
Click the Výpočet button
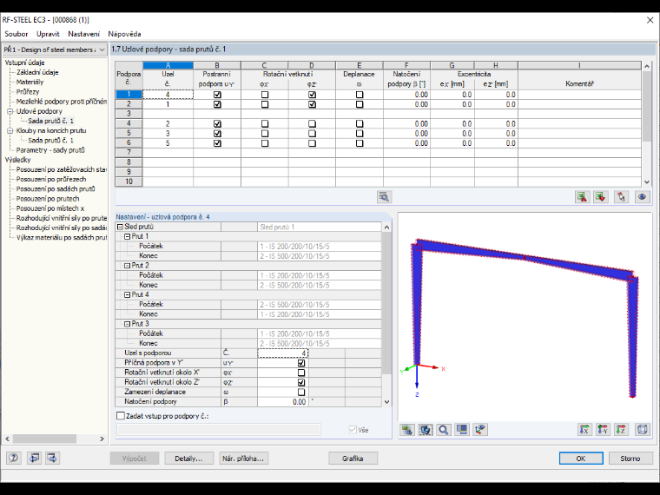point(135,459)
